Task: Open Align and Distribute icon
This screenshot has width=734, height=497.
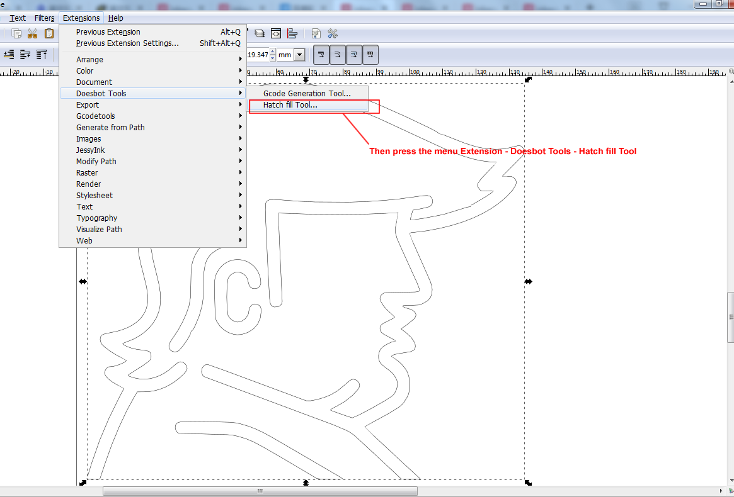Action: coord(292,33)
